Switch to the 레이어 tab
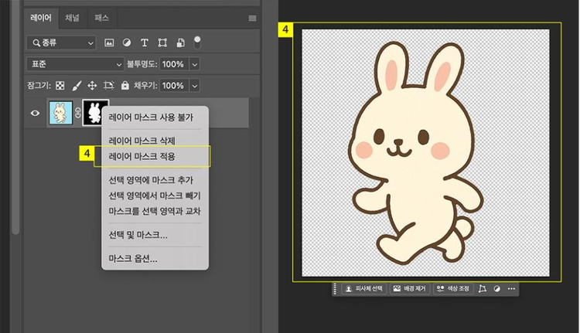The width and height of the screenshot is (580, 333). click(x=41, y=18)
